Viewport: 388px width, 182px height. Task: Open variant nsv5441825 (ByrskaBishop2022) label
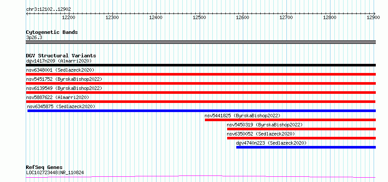(x=242, y=116)
